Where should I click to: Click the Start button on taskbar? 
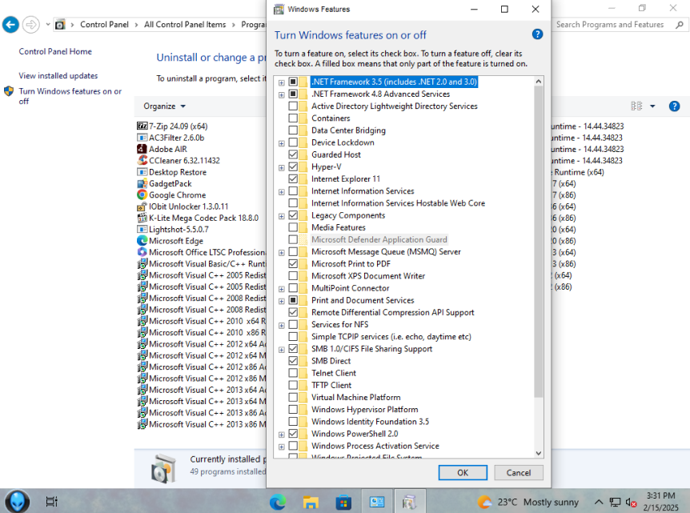point(17,501)
